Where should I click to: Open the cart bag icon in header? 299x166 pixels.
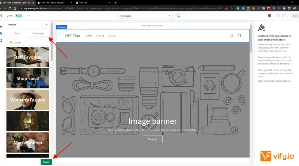239,36
